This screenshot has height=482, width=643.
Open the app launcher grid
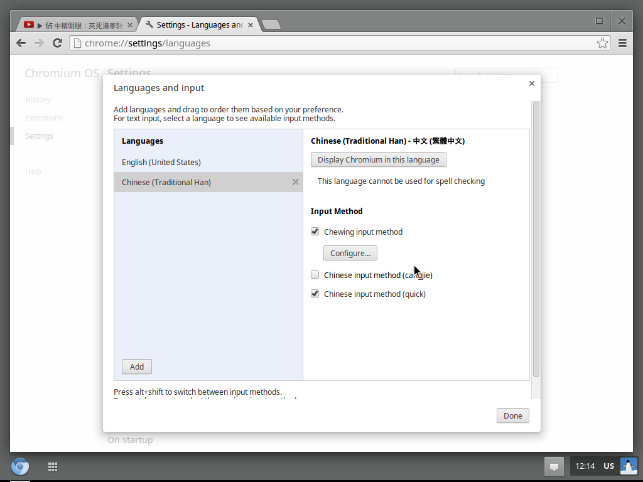click(53, 466)
